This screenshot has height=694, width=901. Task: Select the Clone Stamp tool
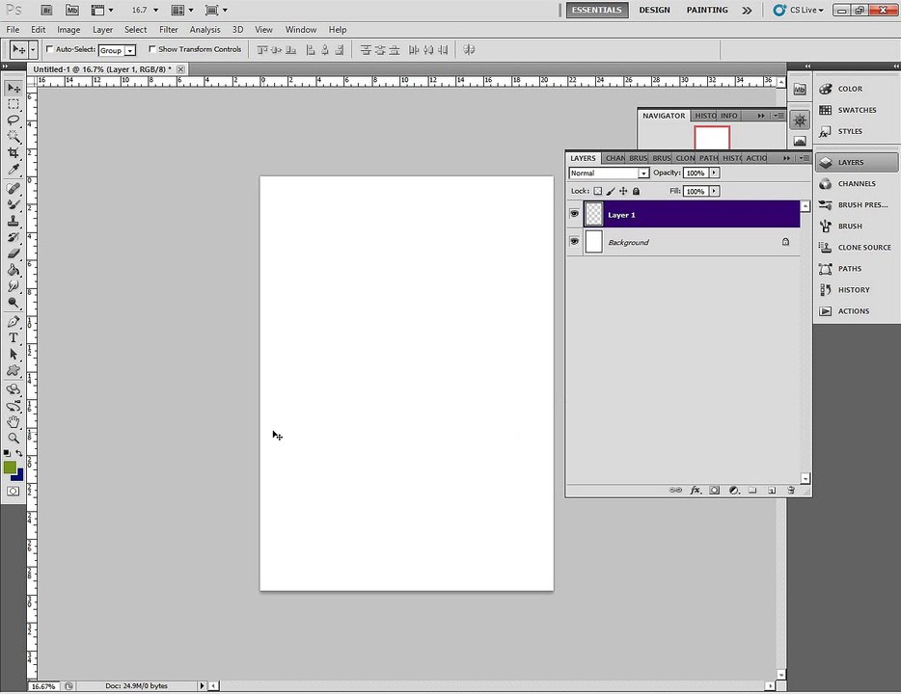pyautogui.click(x=14, y=221)
